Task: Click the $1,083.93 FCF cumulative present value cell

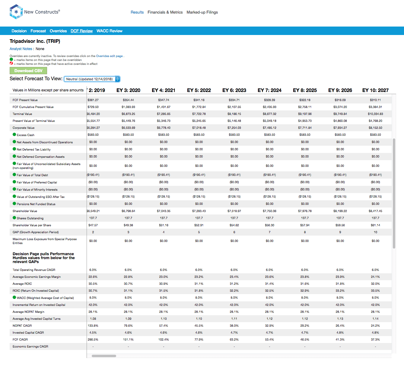Action: pyautogui.click(x=128, y=107)
